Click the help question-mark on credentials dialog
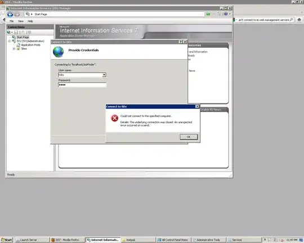 tap(180, 42)
